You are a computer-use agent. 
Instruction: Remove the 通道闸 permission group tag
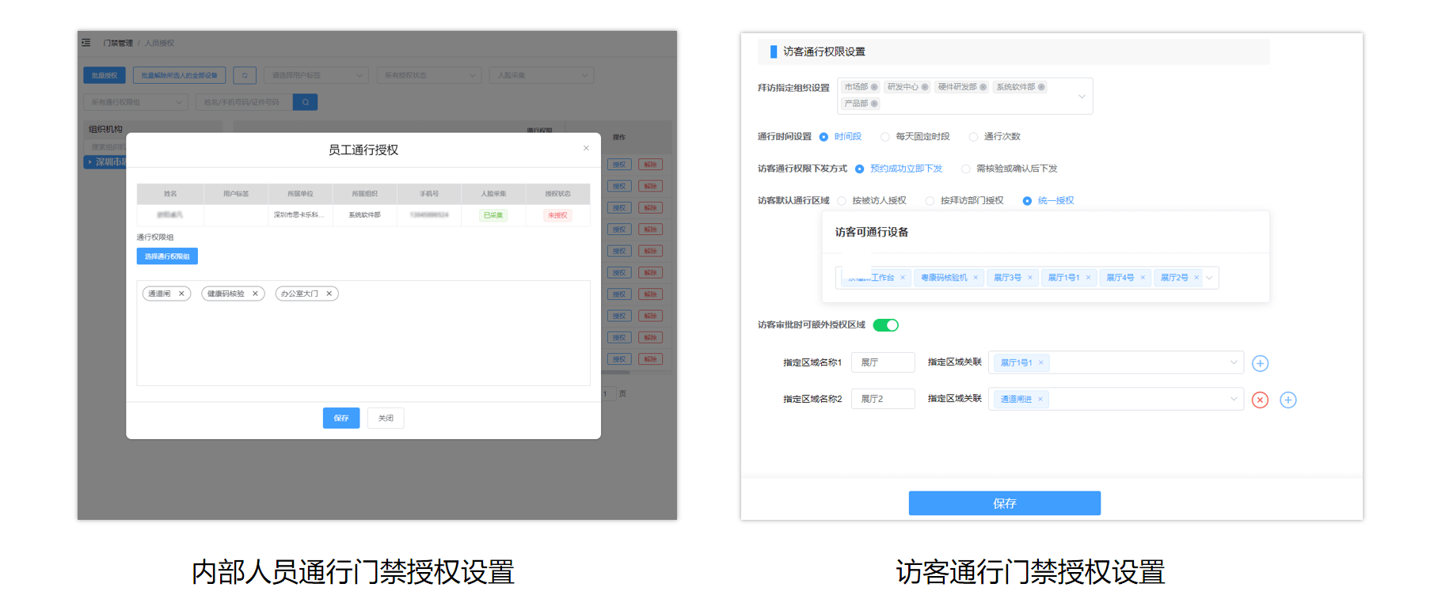181,294
